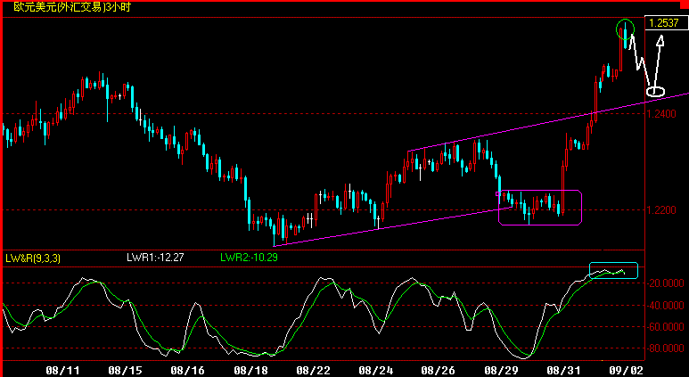Image resolution: width=689 pixels, height=377 pixels.
Task: Select the 1.2200 price axis label
Action: [x=660, y=210]
